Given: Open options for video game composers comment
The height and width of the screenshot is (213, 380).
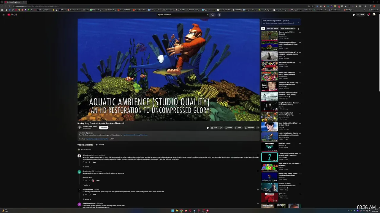Looking at the screenshot, I should point(258,189).
